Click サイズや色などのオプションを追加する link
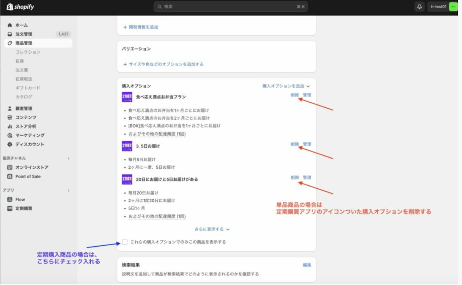Image resolution: width=462 pixels, height=285 pixels. tap(163, 64)
